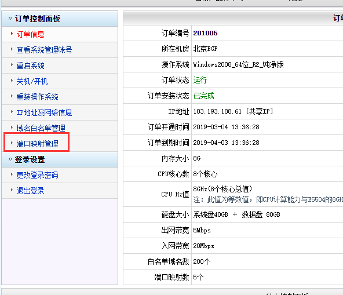The height and width of the screenshot is (295, 343).
Task: Click 更改登录密码 link
Action: (38, 175)
